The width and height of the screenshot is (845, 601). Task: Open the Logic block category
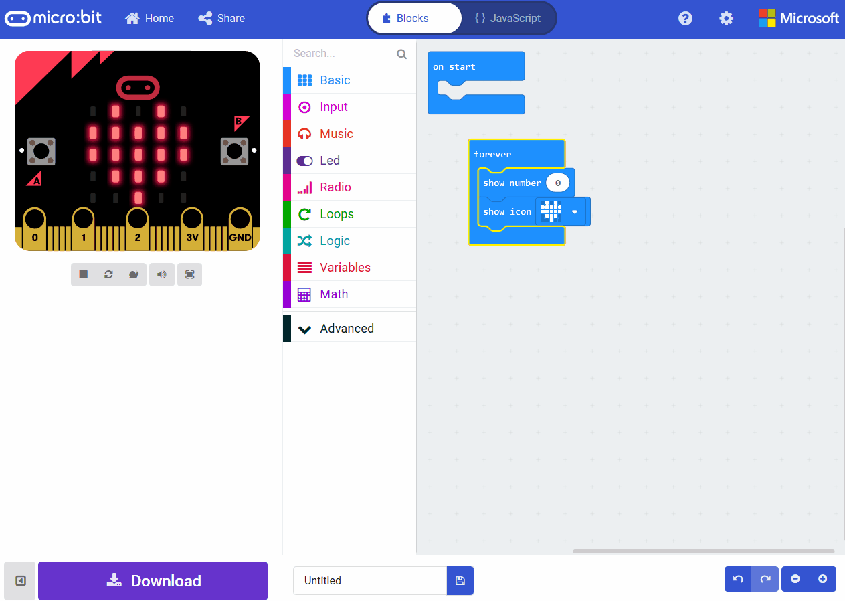pos(349,241)
